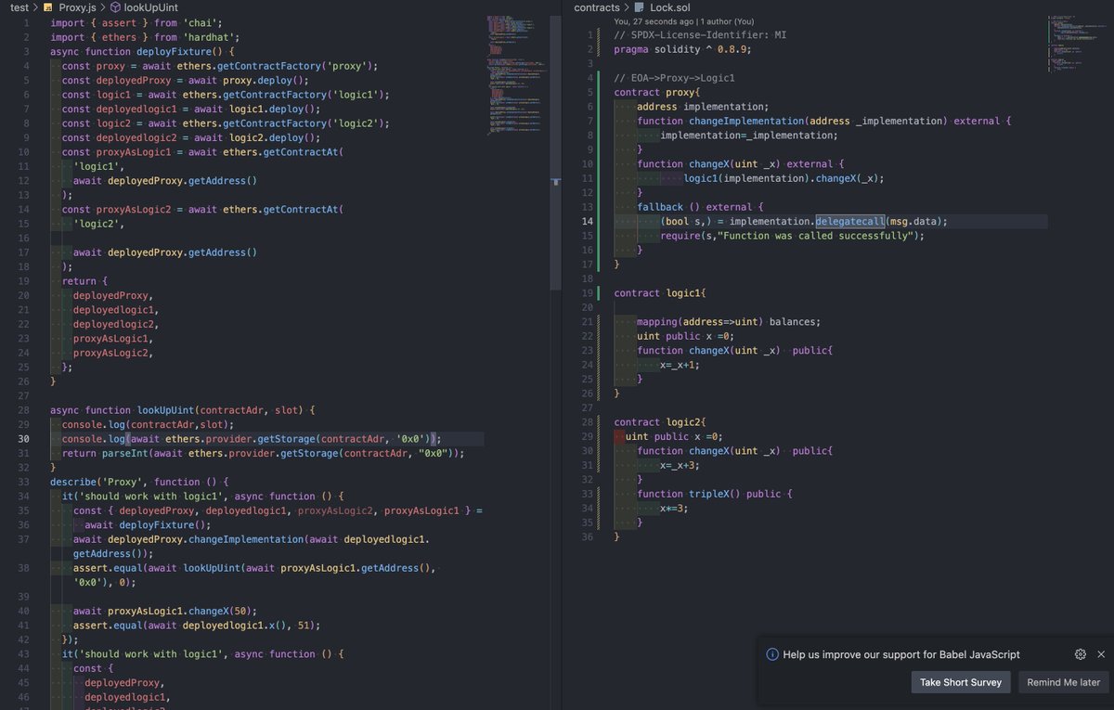This screenshot has width=1114, height=710.
Task: Click the git blame 'You, 27 seconds ago' lens
Action: click(x=684, y=21)
